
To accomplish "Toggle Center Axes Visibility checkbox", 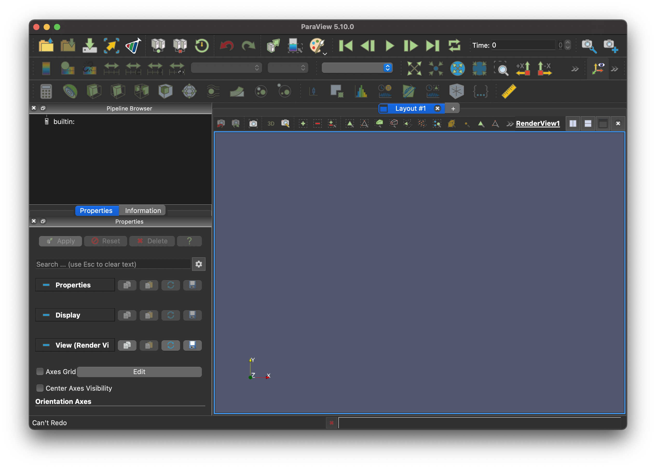I will pos(40,388).
